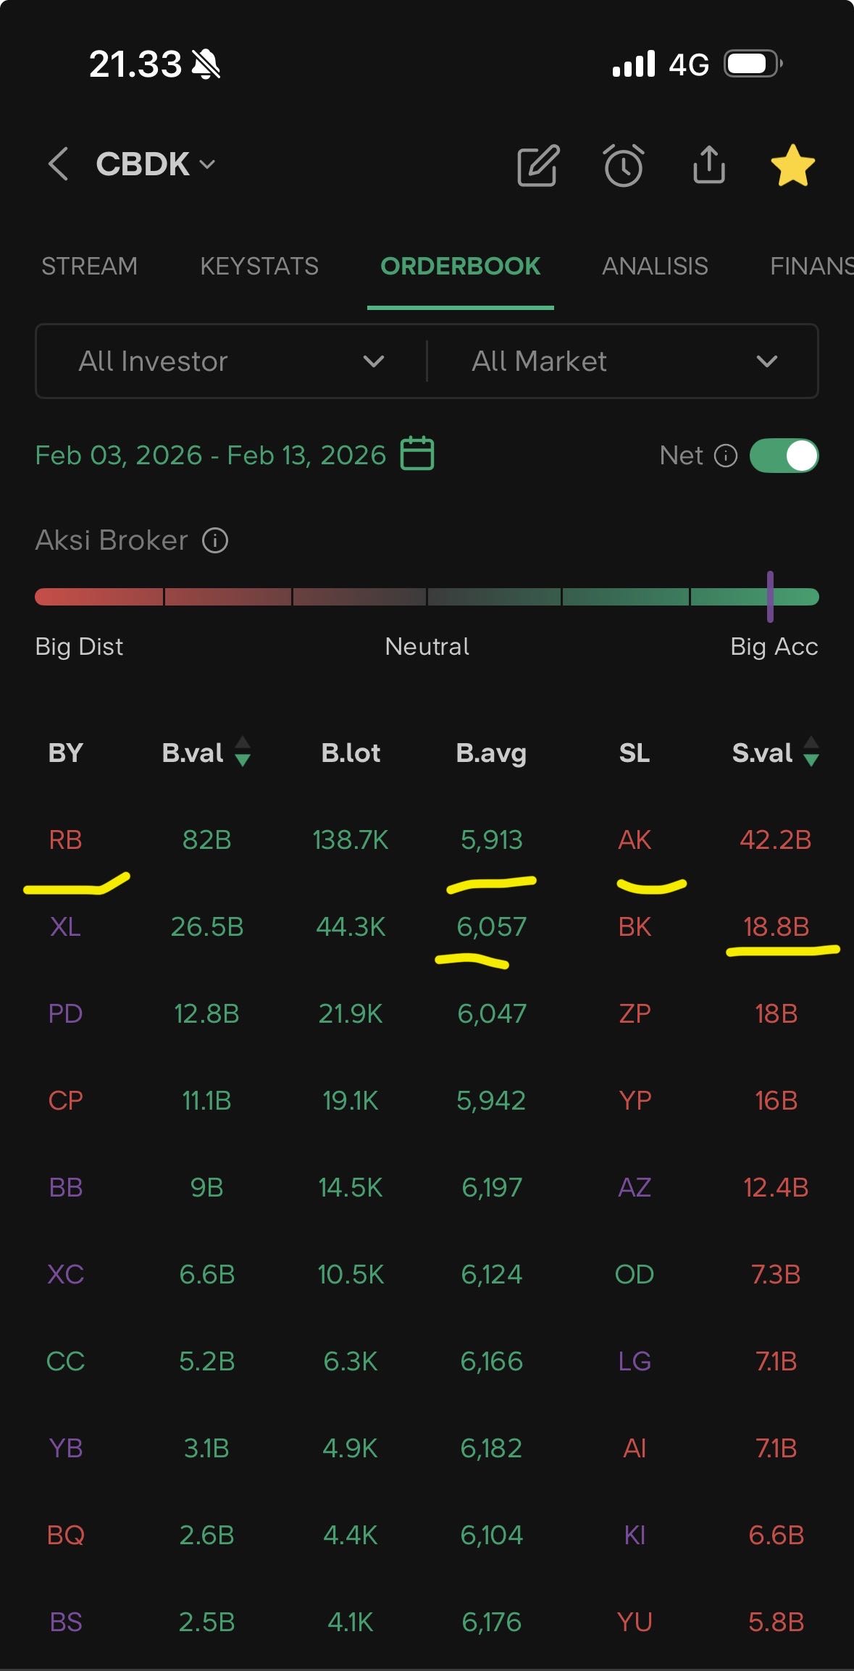Open the date range calendar icon
The width and height of the screenshot is (854, 1671).
click(417, 454)
